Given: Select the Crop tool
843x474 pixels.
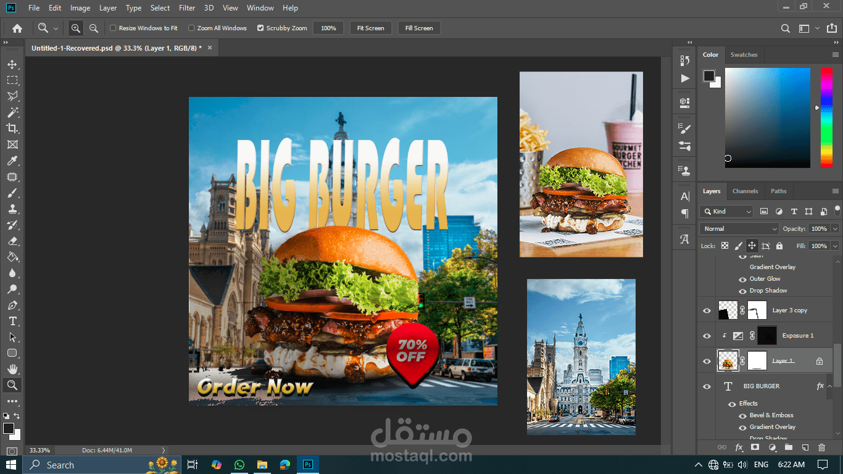Looking at the screenshot, I should [x=12, y=128].
